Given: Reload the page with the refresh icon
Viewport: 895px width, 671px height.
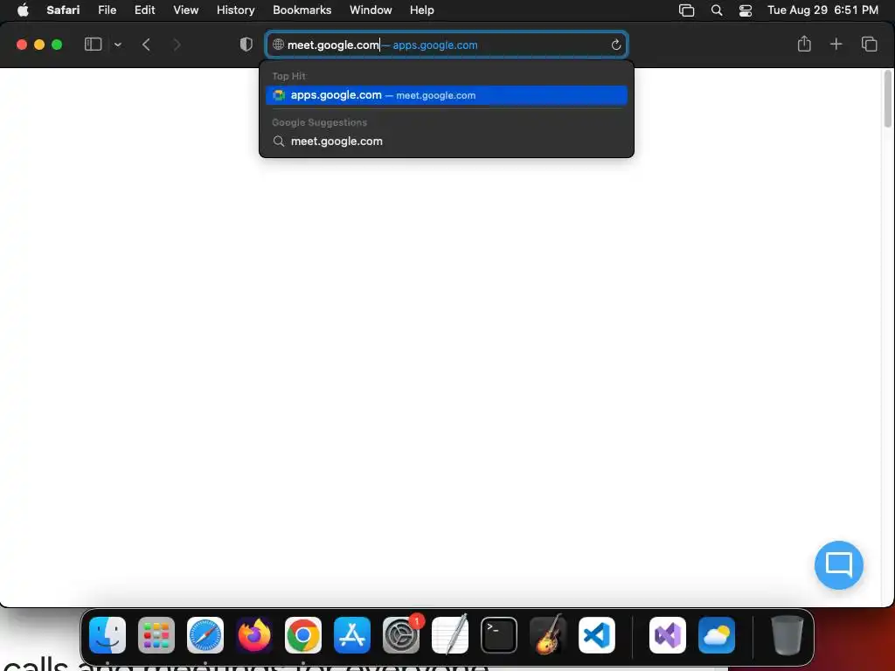Looking at the screenshot, I should click(615, 45).
